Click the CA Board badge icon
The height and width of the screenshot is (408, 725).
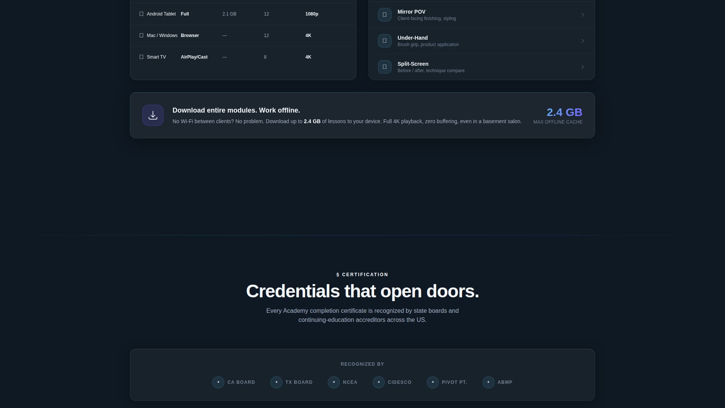coord(218,382)
